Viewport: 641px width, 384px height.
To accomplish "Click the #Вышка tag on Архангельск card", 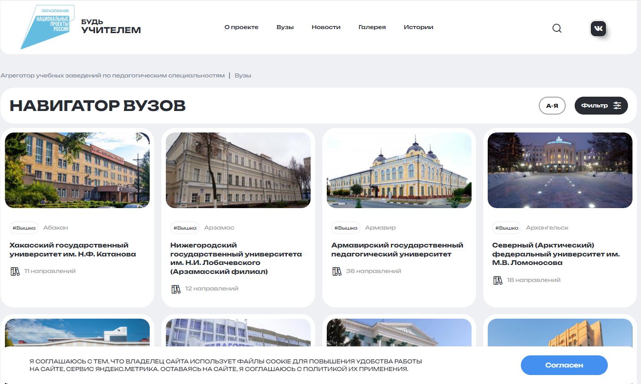I will tap(507, 228).
